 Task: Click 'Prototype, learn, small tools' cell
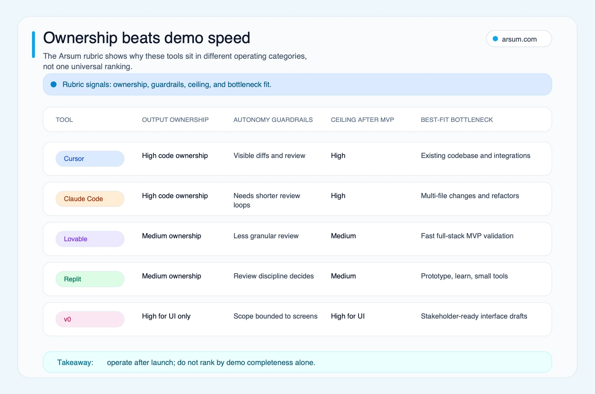pyautogui.click(x=464, y=276)
